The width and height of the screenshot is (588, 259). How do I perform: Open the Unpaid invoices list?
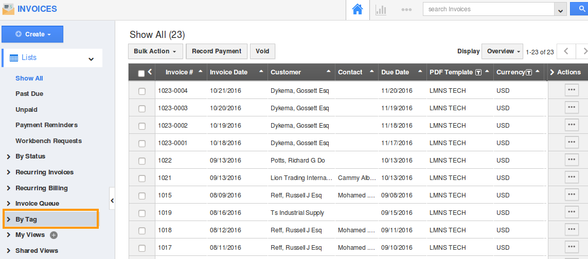tap(26, 110)
